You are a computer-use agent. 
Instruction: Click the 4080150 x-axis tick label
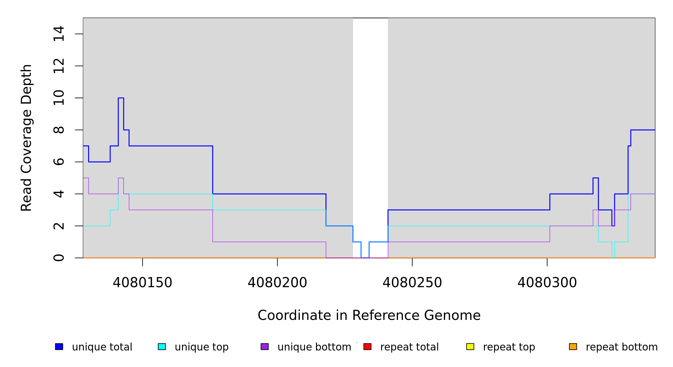pyautogui.click(x=143, y=283)
